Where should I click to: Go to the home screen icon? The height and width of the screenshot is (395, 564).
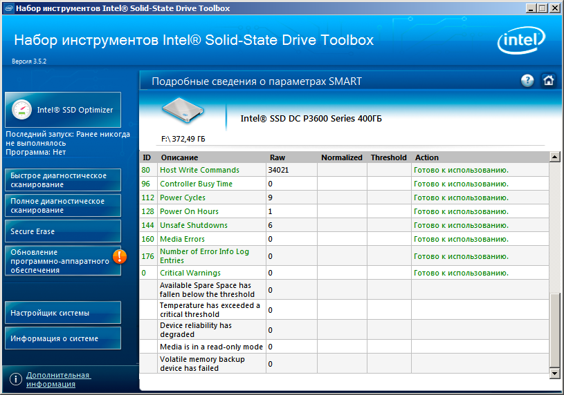tap(548, 81)
